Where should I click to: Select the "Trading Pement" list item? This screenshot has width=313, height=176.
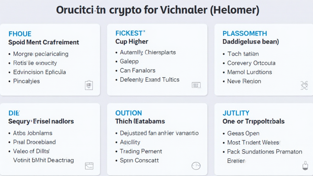141,151
